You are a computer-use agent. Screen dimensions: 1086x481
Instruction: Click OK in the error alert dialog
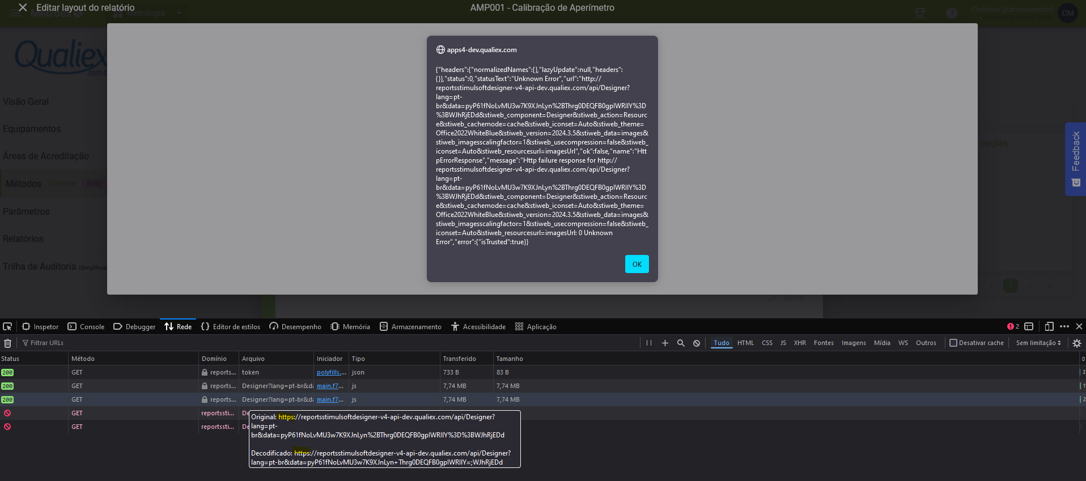click(x=637, y=264)
